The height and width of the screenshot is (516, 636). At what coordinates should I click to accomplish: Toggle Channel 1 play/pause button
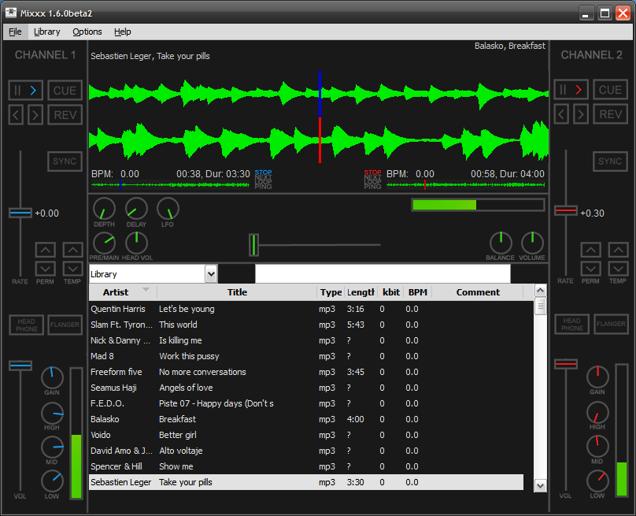[25, 90]
